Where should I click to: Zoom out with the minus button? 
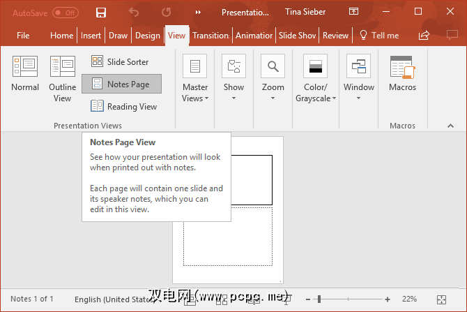pyautogui.click(x=308, y=299)
